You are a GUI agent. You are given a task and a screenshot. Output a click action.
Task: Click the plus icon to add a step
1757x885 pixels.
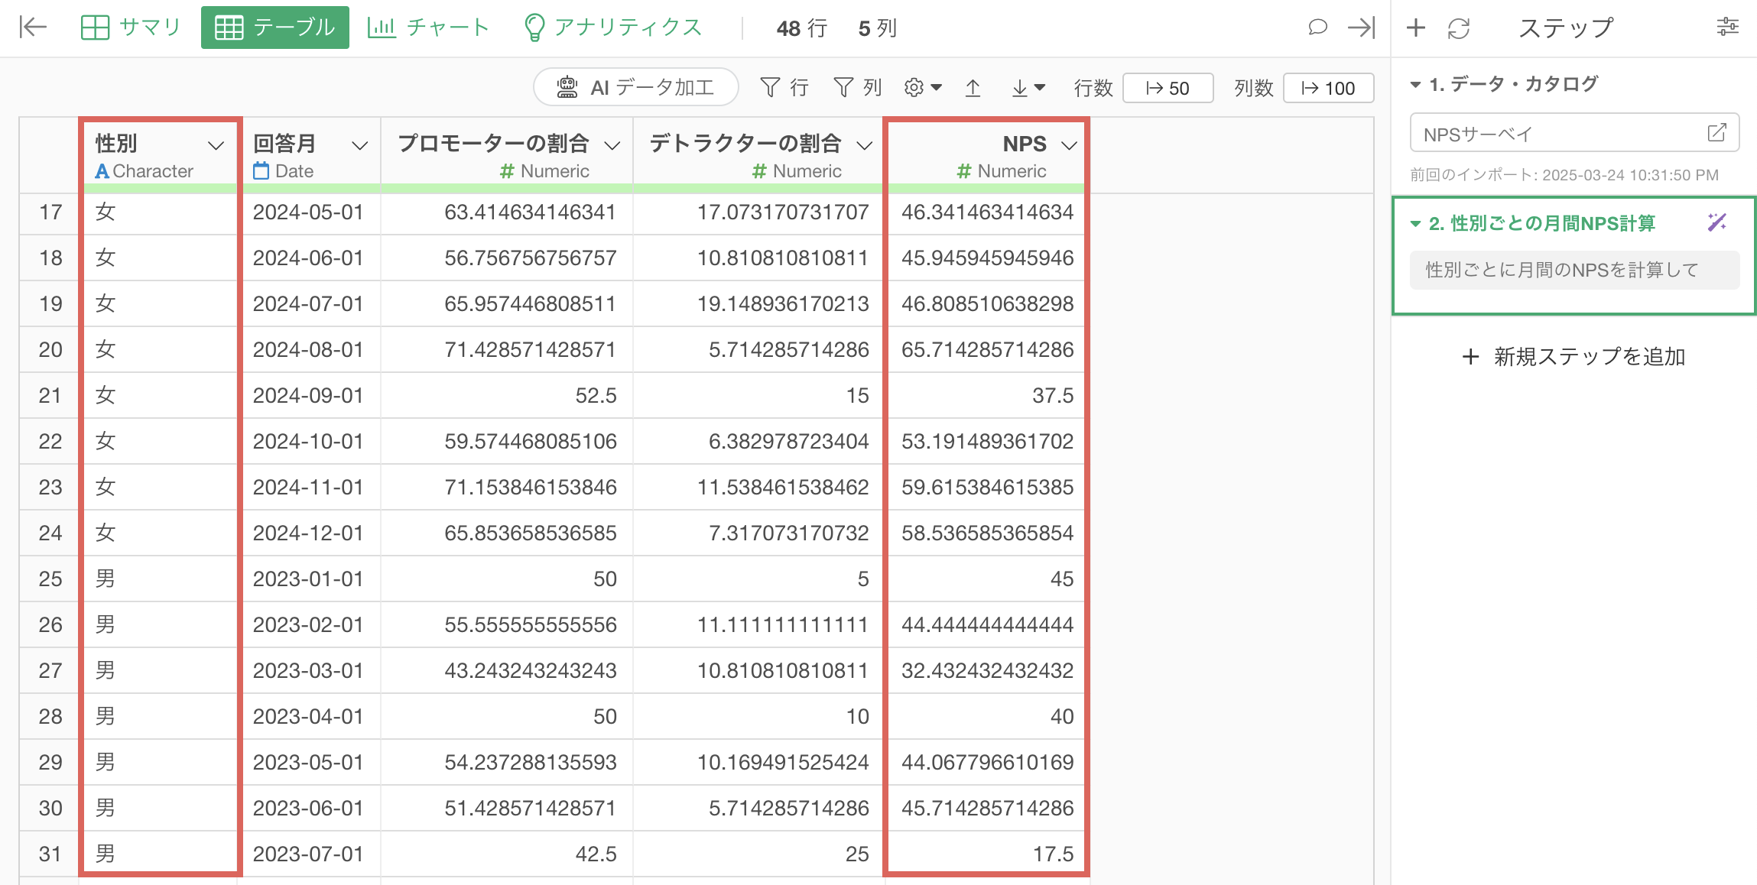point(1416,28)
